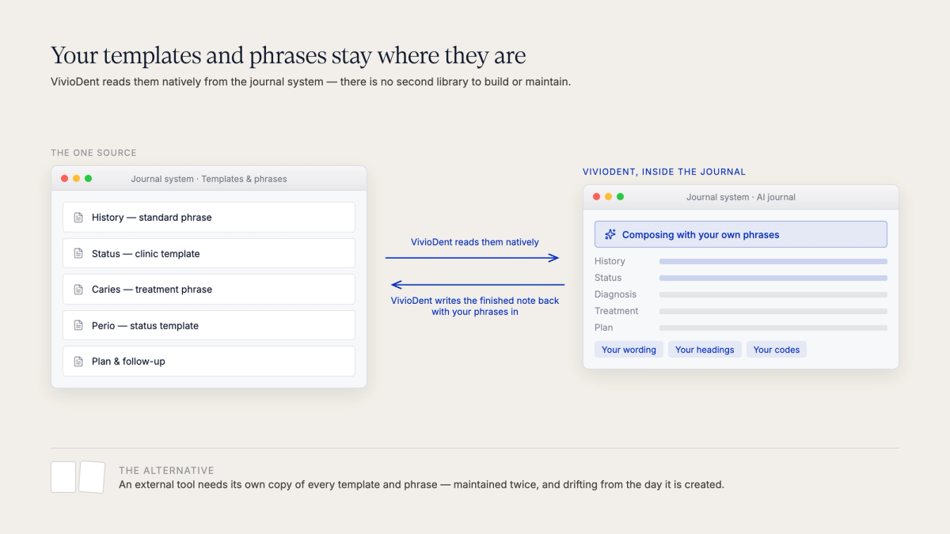The height and width of the screenshot is (534, 950).
Task: Click the document icon beside Status — clinic template
Action: pyautogui.click(x=78, y=254)
